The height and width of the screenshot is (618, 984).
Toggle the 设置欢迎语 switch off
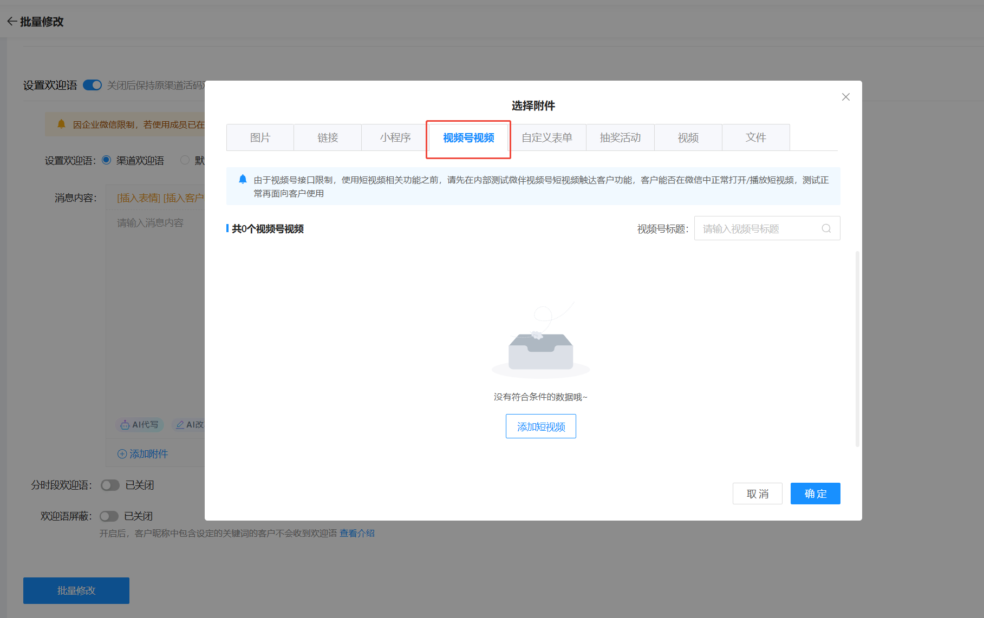click(x=93, y=85)
